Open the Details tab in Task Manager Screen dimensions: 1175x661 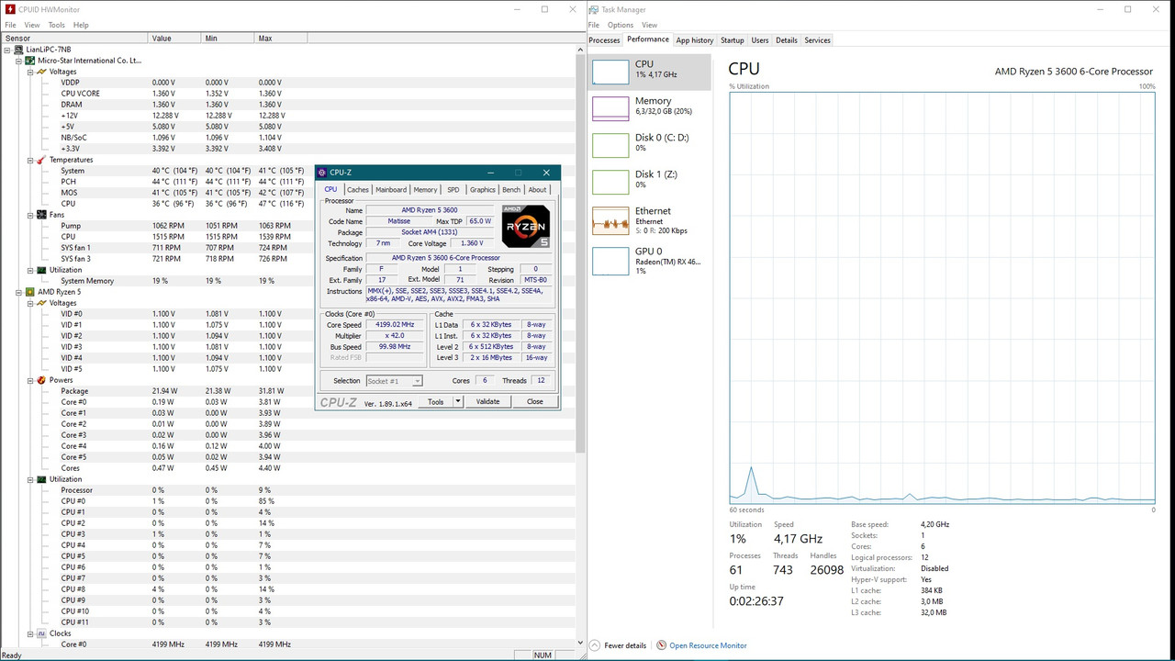click(787, 40)
